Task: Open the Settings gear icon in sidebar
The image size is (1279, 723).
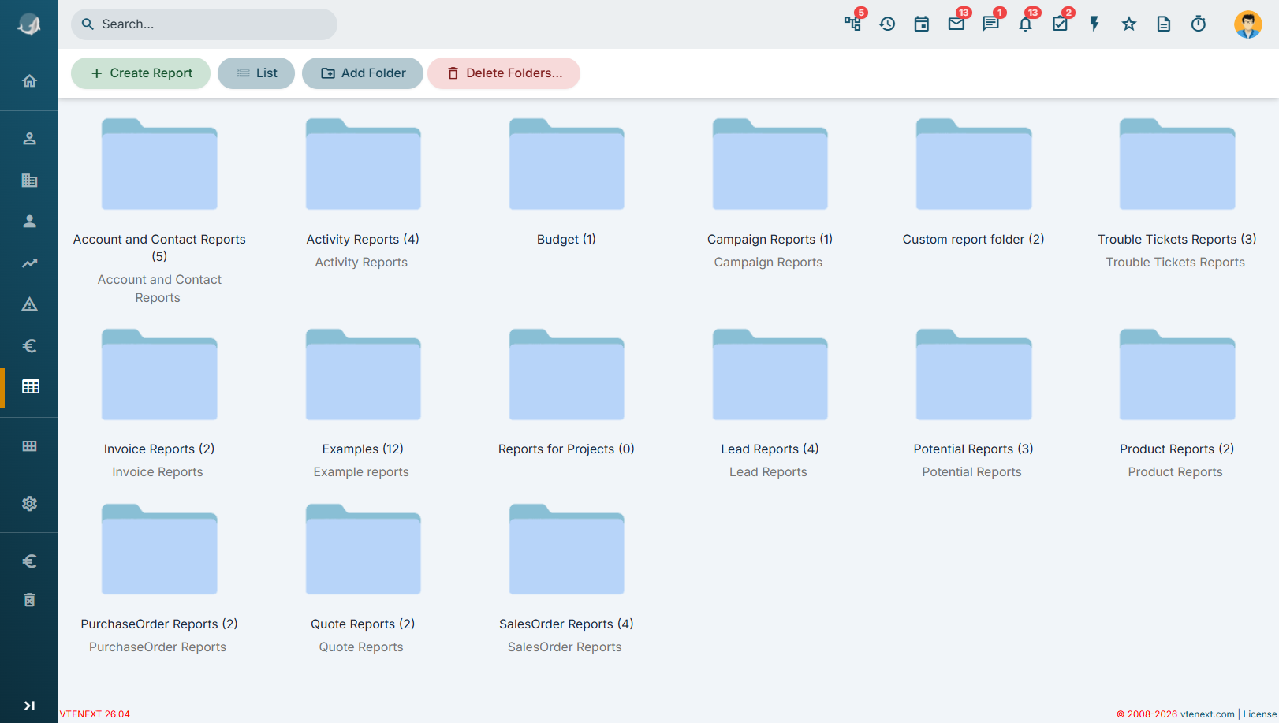Action: (x=29, y=504)
